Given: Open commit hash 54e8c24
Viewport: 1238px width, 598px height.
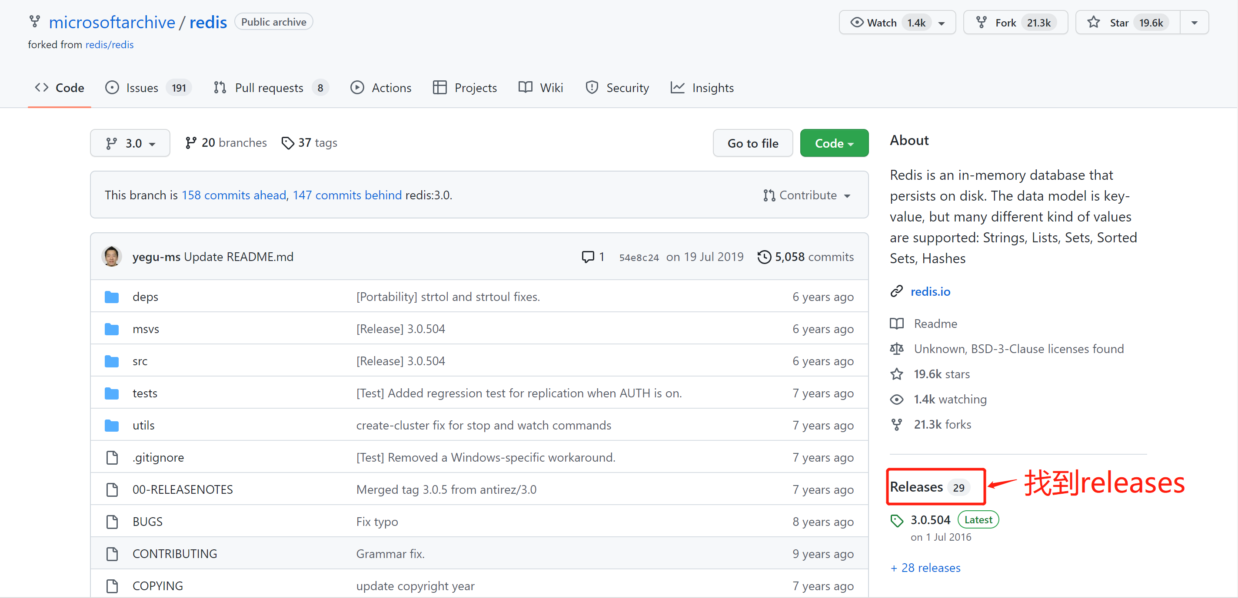Looking at the screenshot, I should pos(639,258).
